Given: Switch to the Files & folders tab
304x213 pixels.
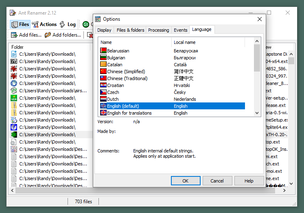Looking at the screenshot, I should 130,30.
